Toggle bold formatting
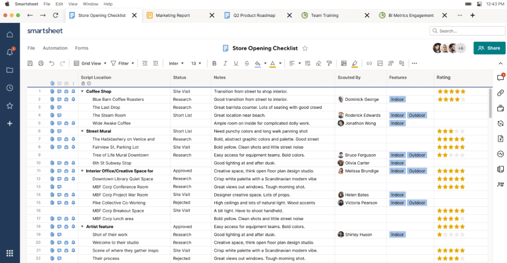The image size is (507, 263). (214, 64)
